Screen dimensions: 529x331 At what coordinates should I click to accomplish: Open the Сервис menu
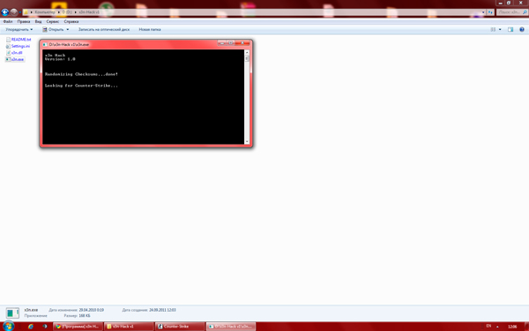click(53, 21)
